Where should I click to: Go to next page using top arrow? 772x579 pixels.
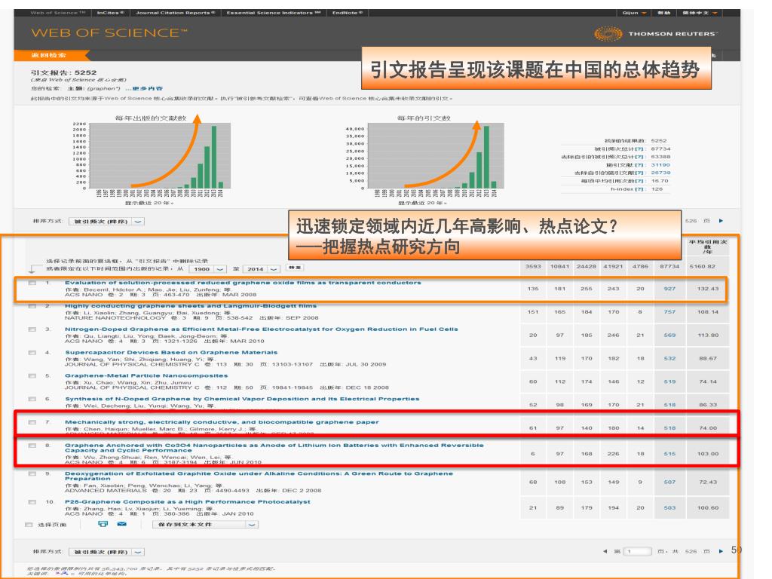(x=721, y=221)
